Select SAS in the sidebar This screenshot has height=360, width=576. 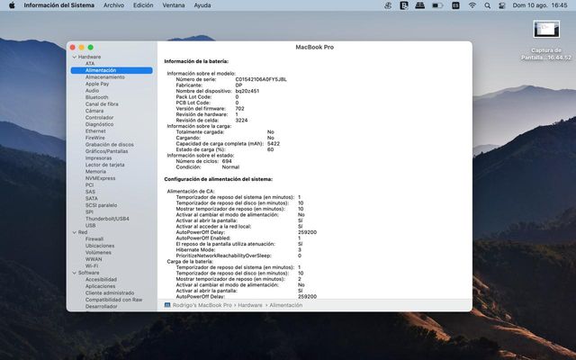click(x=90, y=192)
